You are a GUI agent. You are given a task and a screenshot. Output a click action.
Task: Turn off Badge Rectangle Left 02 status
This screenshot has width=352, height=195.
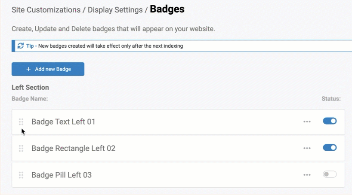pyautogui.click(x=330, y=148)
